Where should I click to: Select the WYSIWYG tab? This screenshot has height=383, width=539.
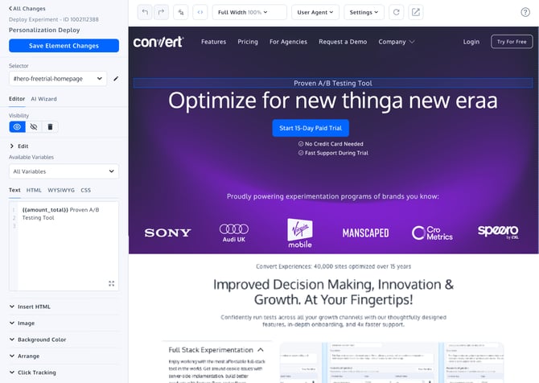tap(61, 191)
